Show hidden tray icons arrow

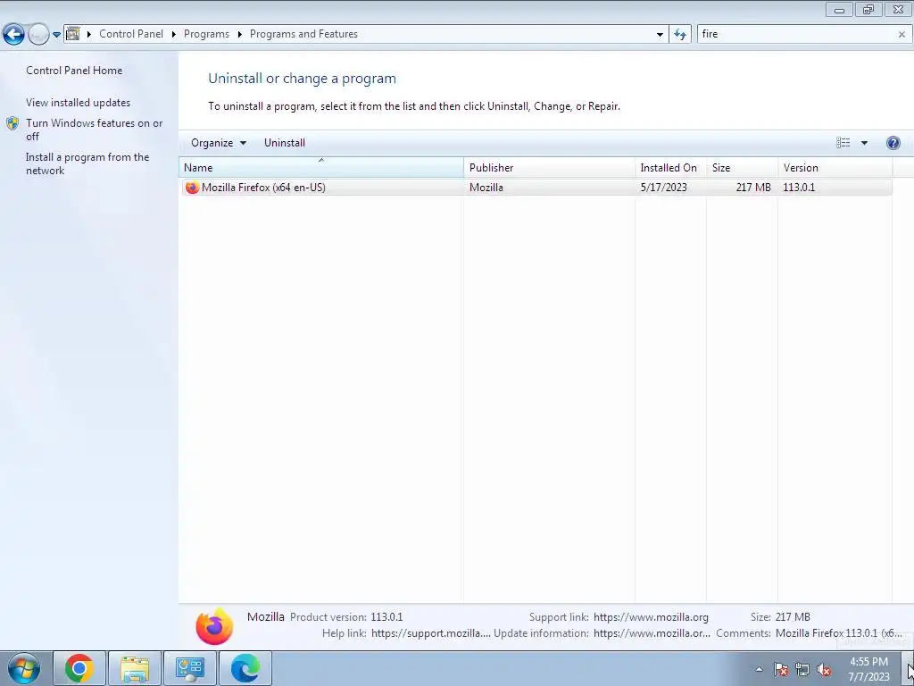(759, 669)
